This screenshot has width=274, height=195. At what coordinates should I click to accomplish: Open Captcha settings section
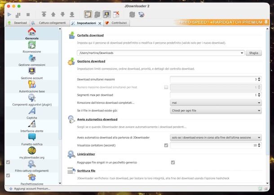32,113
